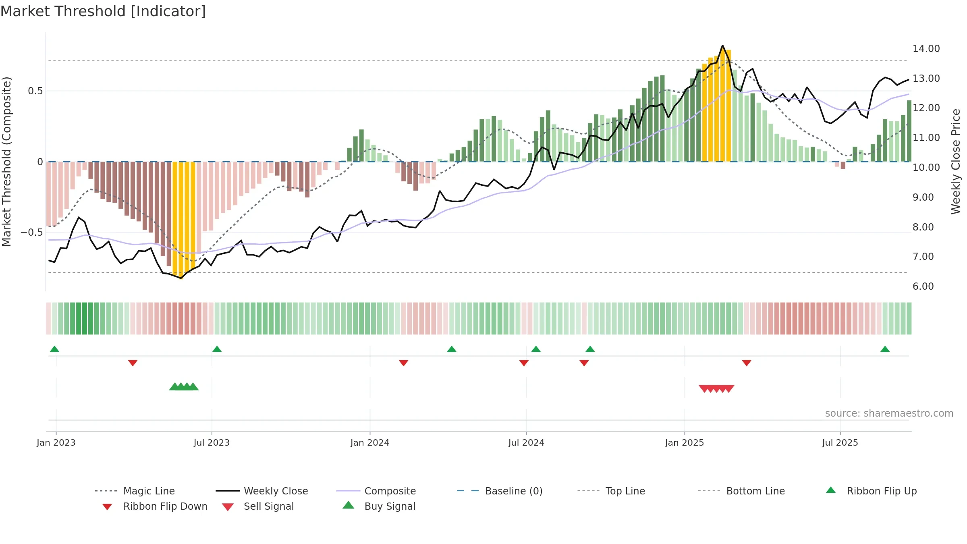The width and height of the screenshot is (967, 544).
Task: Toggle the Weekly Close legend entry
Action: click(x=262, y=491)
